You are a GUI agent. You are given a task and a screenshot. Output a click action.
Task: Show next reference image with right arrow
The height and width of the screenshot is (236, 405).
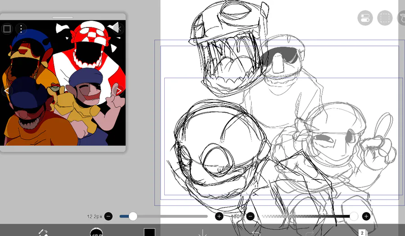click(x=119, y=91)
